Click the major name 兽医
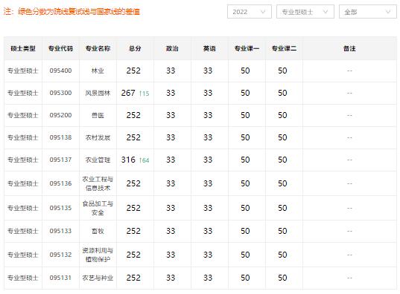 98,115
